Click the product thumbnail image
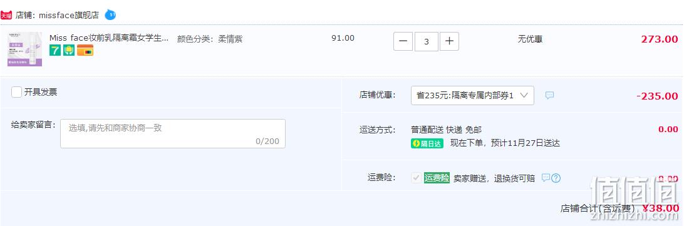684x226 pixels. tap(25, 49)
